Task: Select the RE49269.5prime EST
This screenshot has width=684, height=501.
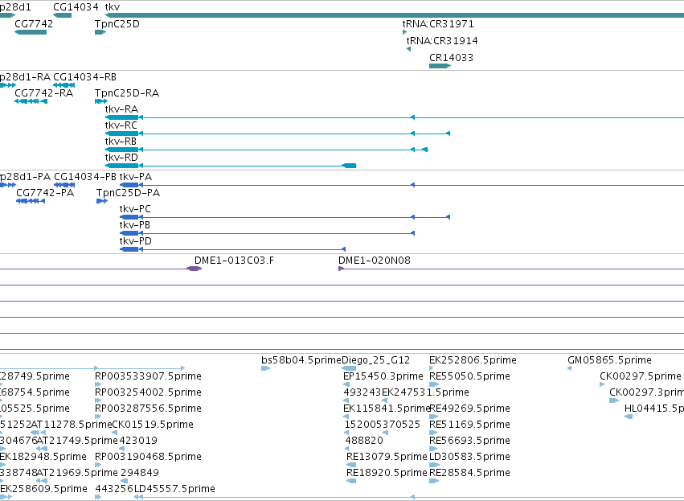Action: pyautogui.click(x=433, y=417)
